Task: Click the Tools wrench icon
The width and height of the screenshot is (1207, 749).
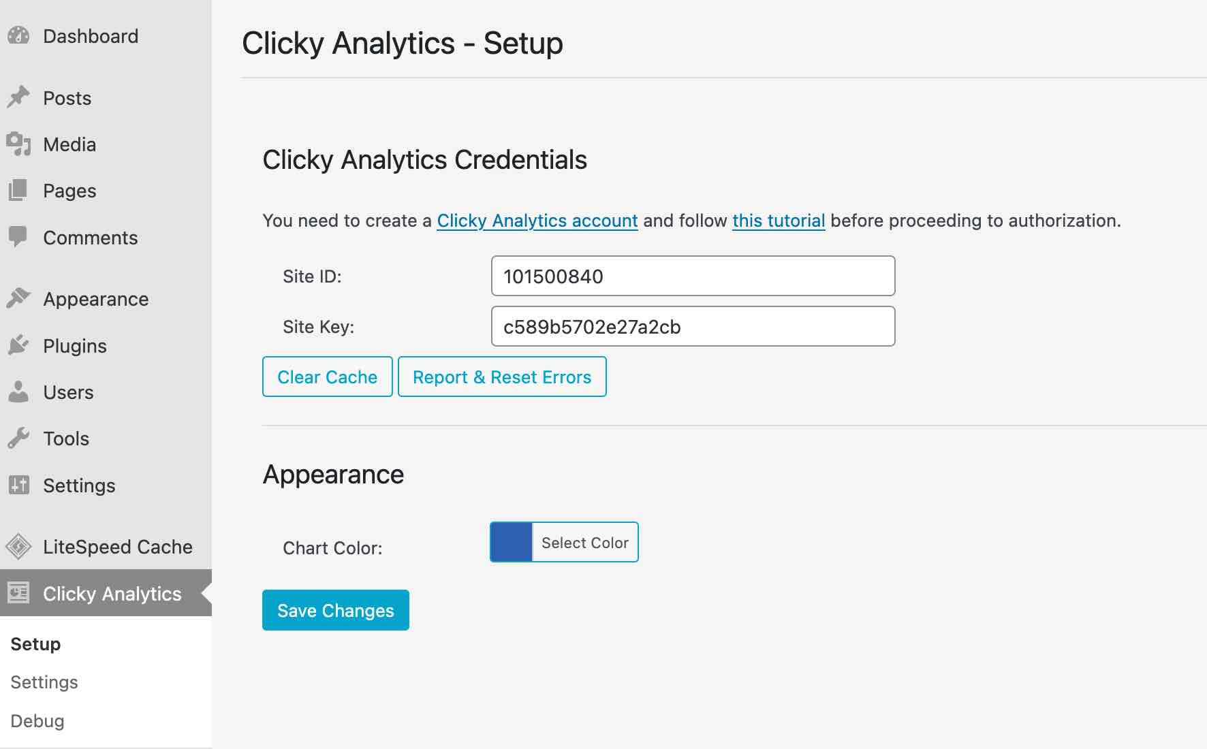Action: tap(18, 438)
